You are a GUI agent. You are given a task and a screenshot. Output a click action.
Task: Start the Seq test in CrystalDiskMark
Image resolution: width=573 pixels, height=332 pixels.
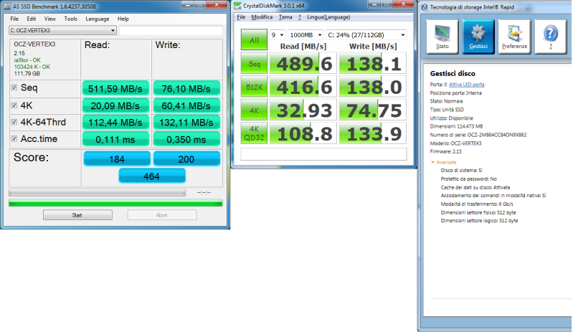click(x=254, y=64)
